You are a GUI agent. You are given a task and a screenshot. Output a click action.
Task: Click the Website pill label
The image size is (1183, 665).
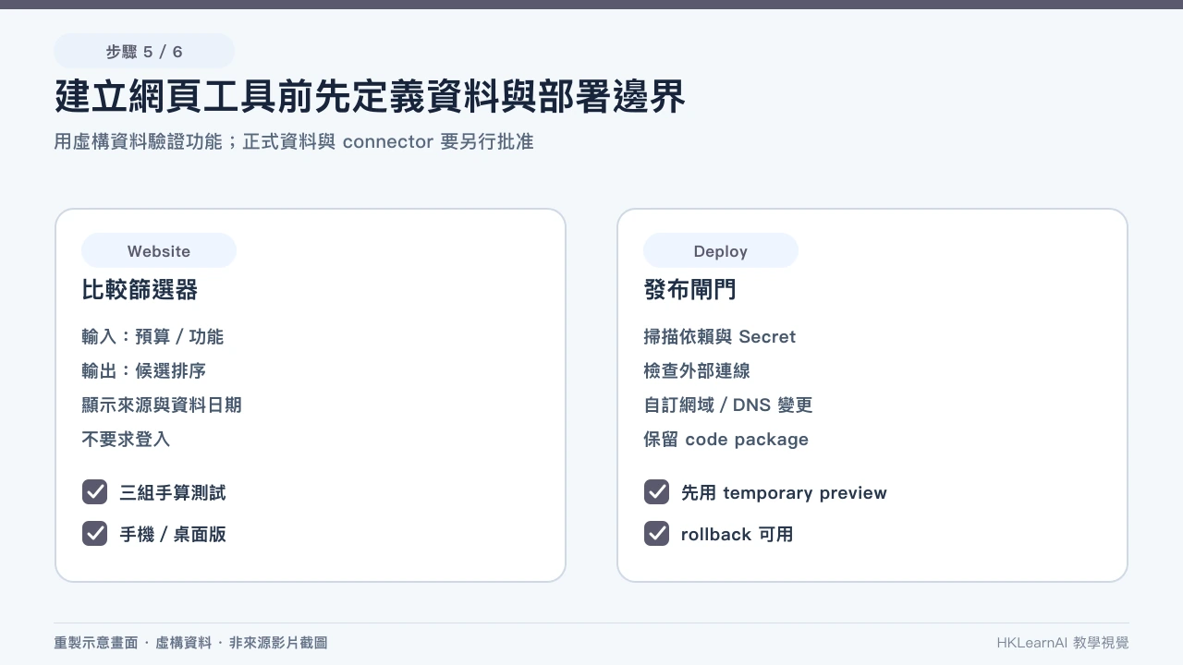click(159, 250)
